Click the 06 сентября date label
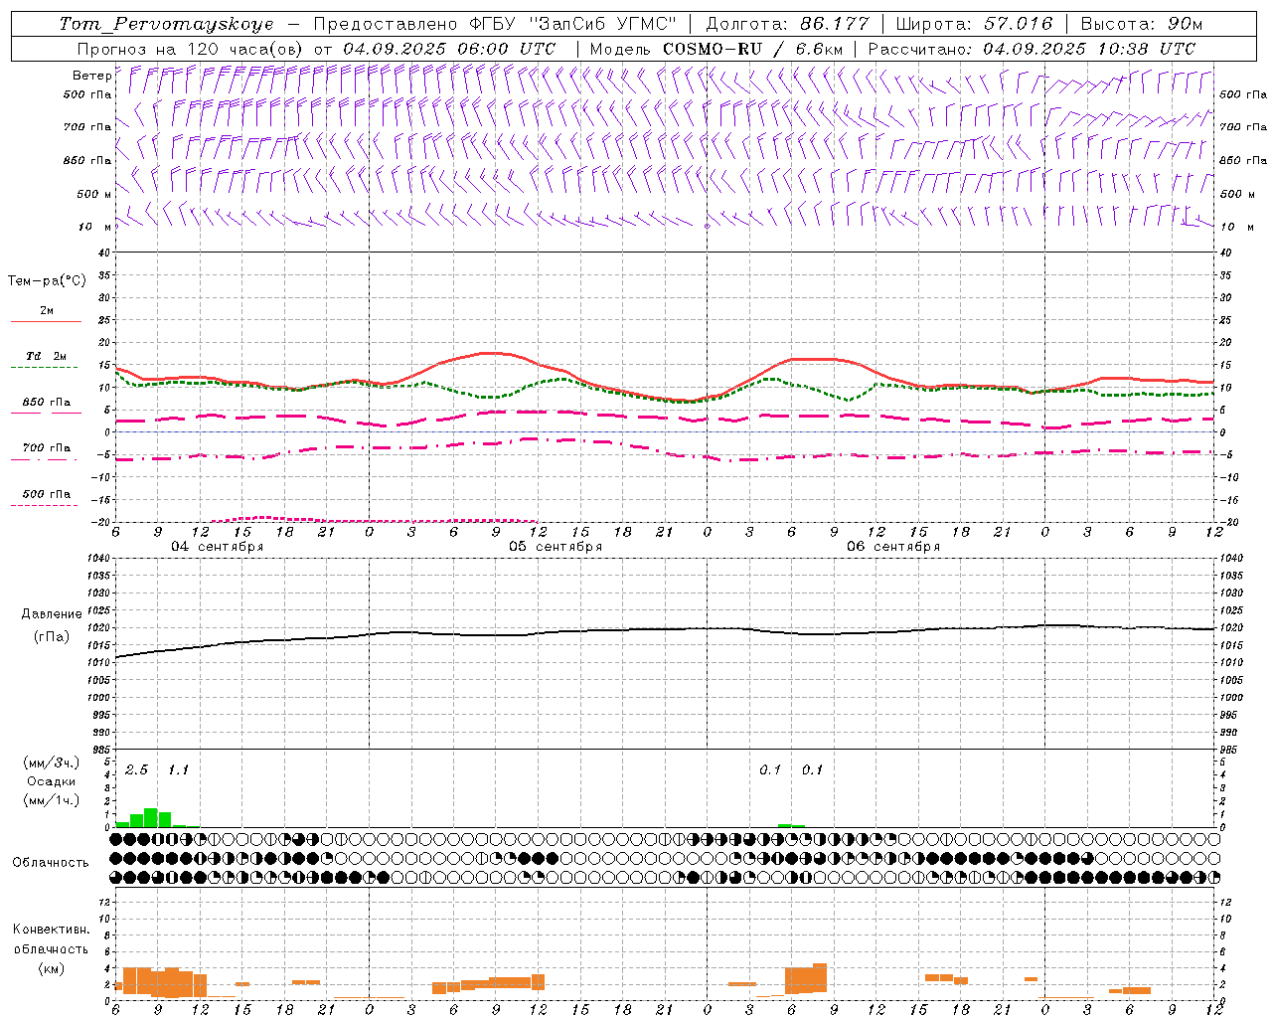 click(893, 547)
